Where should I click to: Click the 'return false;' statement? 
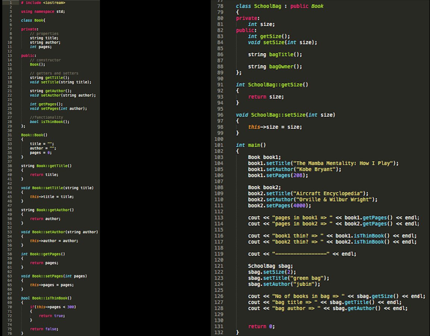click(x=44, y=329)
